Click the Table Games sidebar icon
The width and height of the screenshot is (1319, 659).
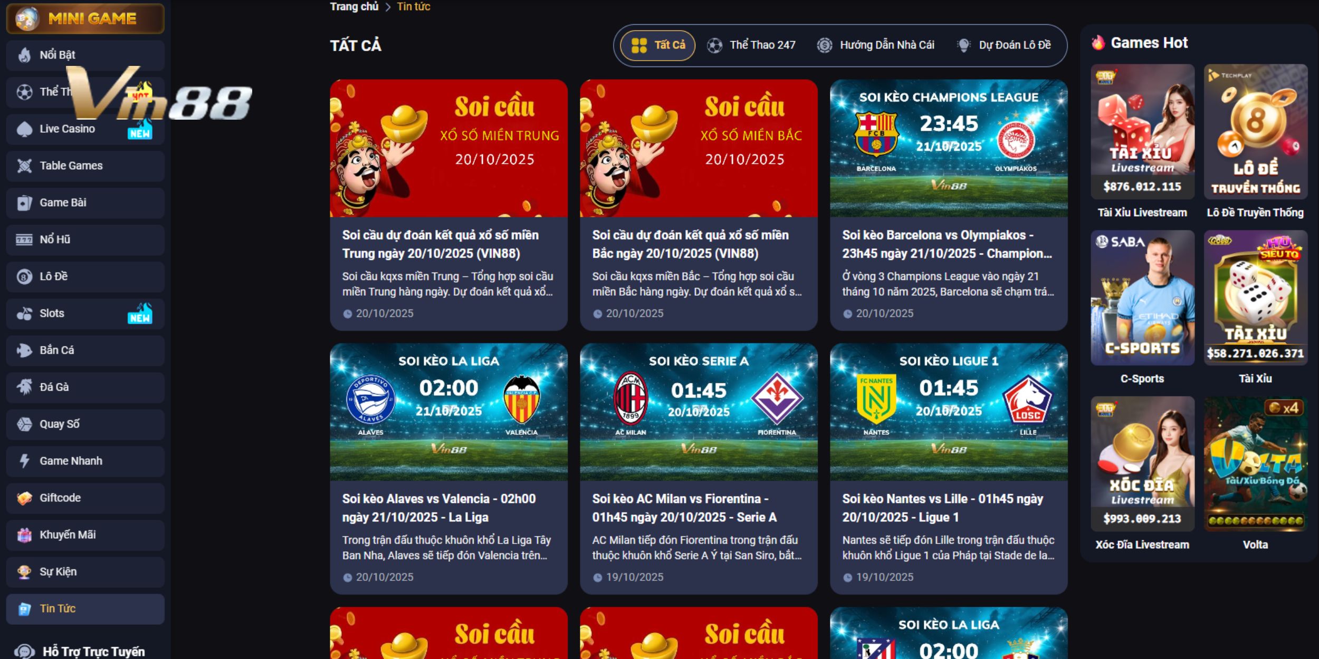(x=24, y=166)
